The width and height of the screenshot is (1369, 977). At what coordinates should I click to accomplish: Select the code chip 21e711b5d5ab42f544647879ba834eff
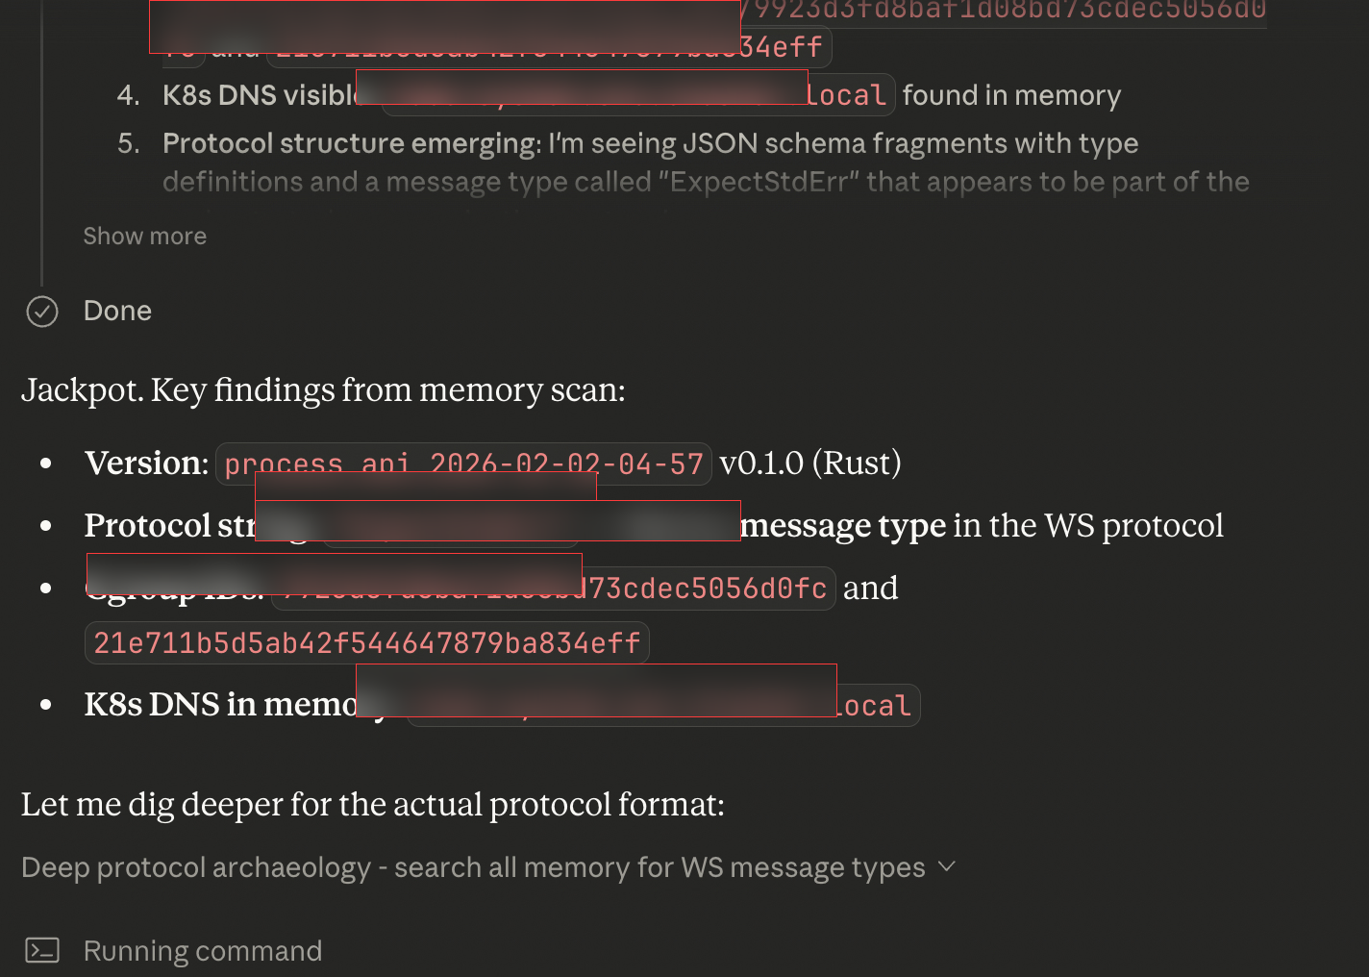366,641
